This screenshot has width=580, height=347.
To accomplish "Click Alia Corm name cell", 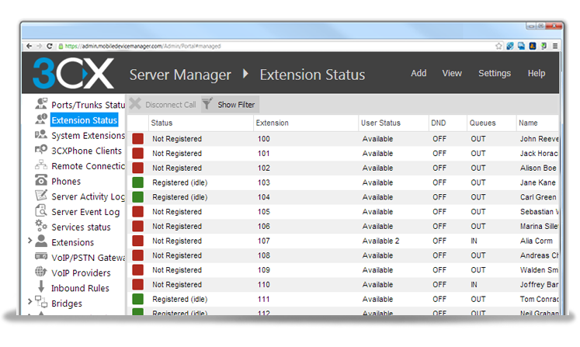I will pos(536,241).
